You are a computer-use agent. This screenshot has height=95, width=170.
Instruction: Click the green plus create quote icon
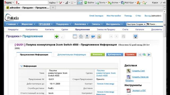tap(57, 36)
